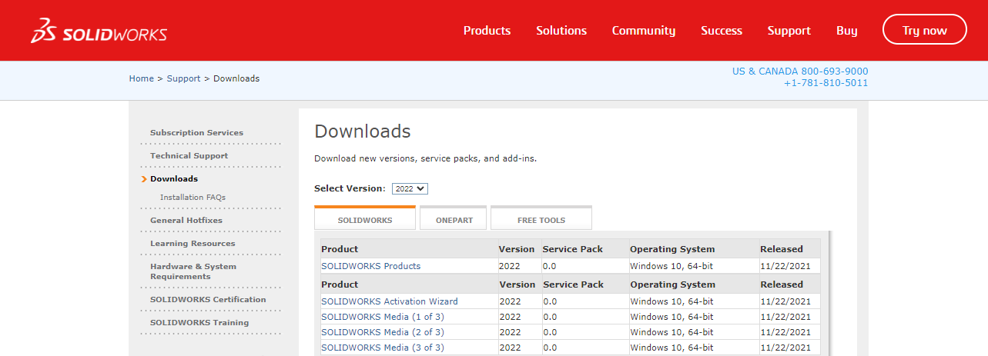Click the orange arrow beside Downloads

[144, 179]
